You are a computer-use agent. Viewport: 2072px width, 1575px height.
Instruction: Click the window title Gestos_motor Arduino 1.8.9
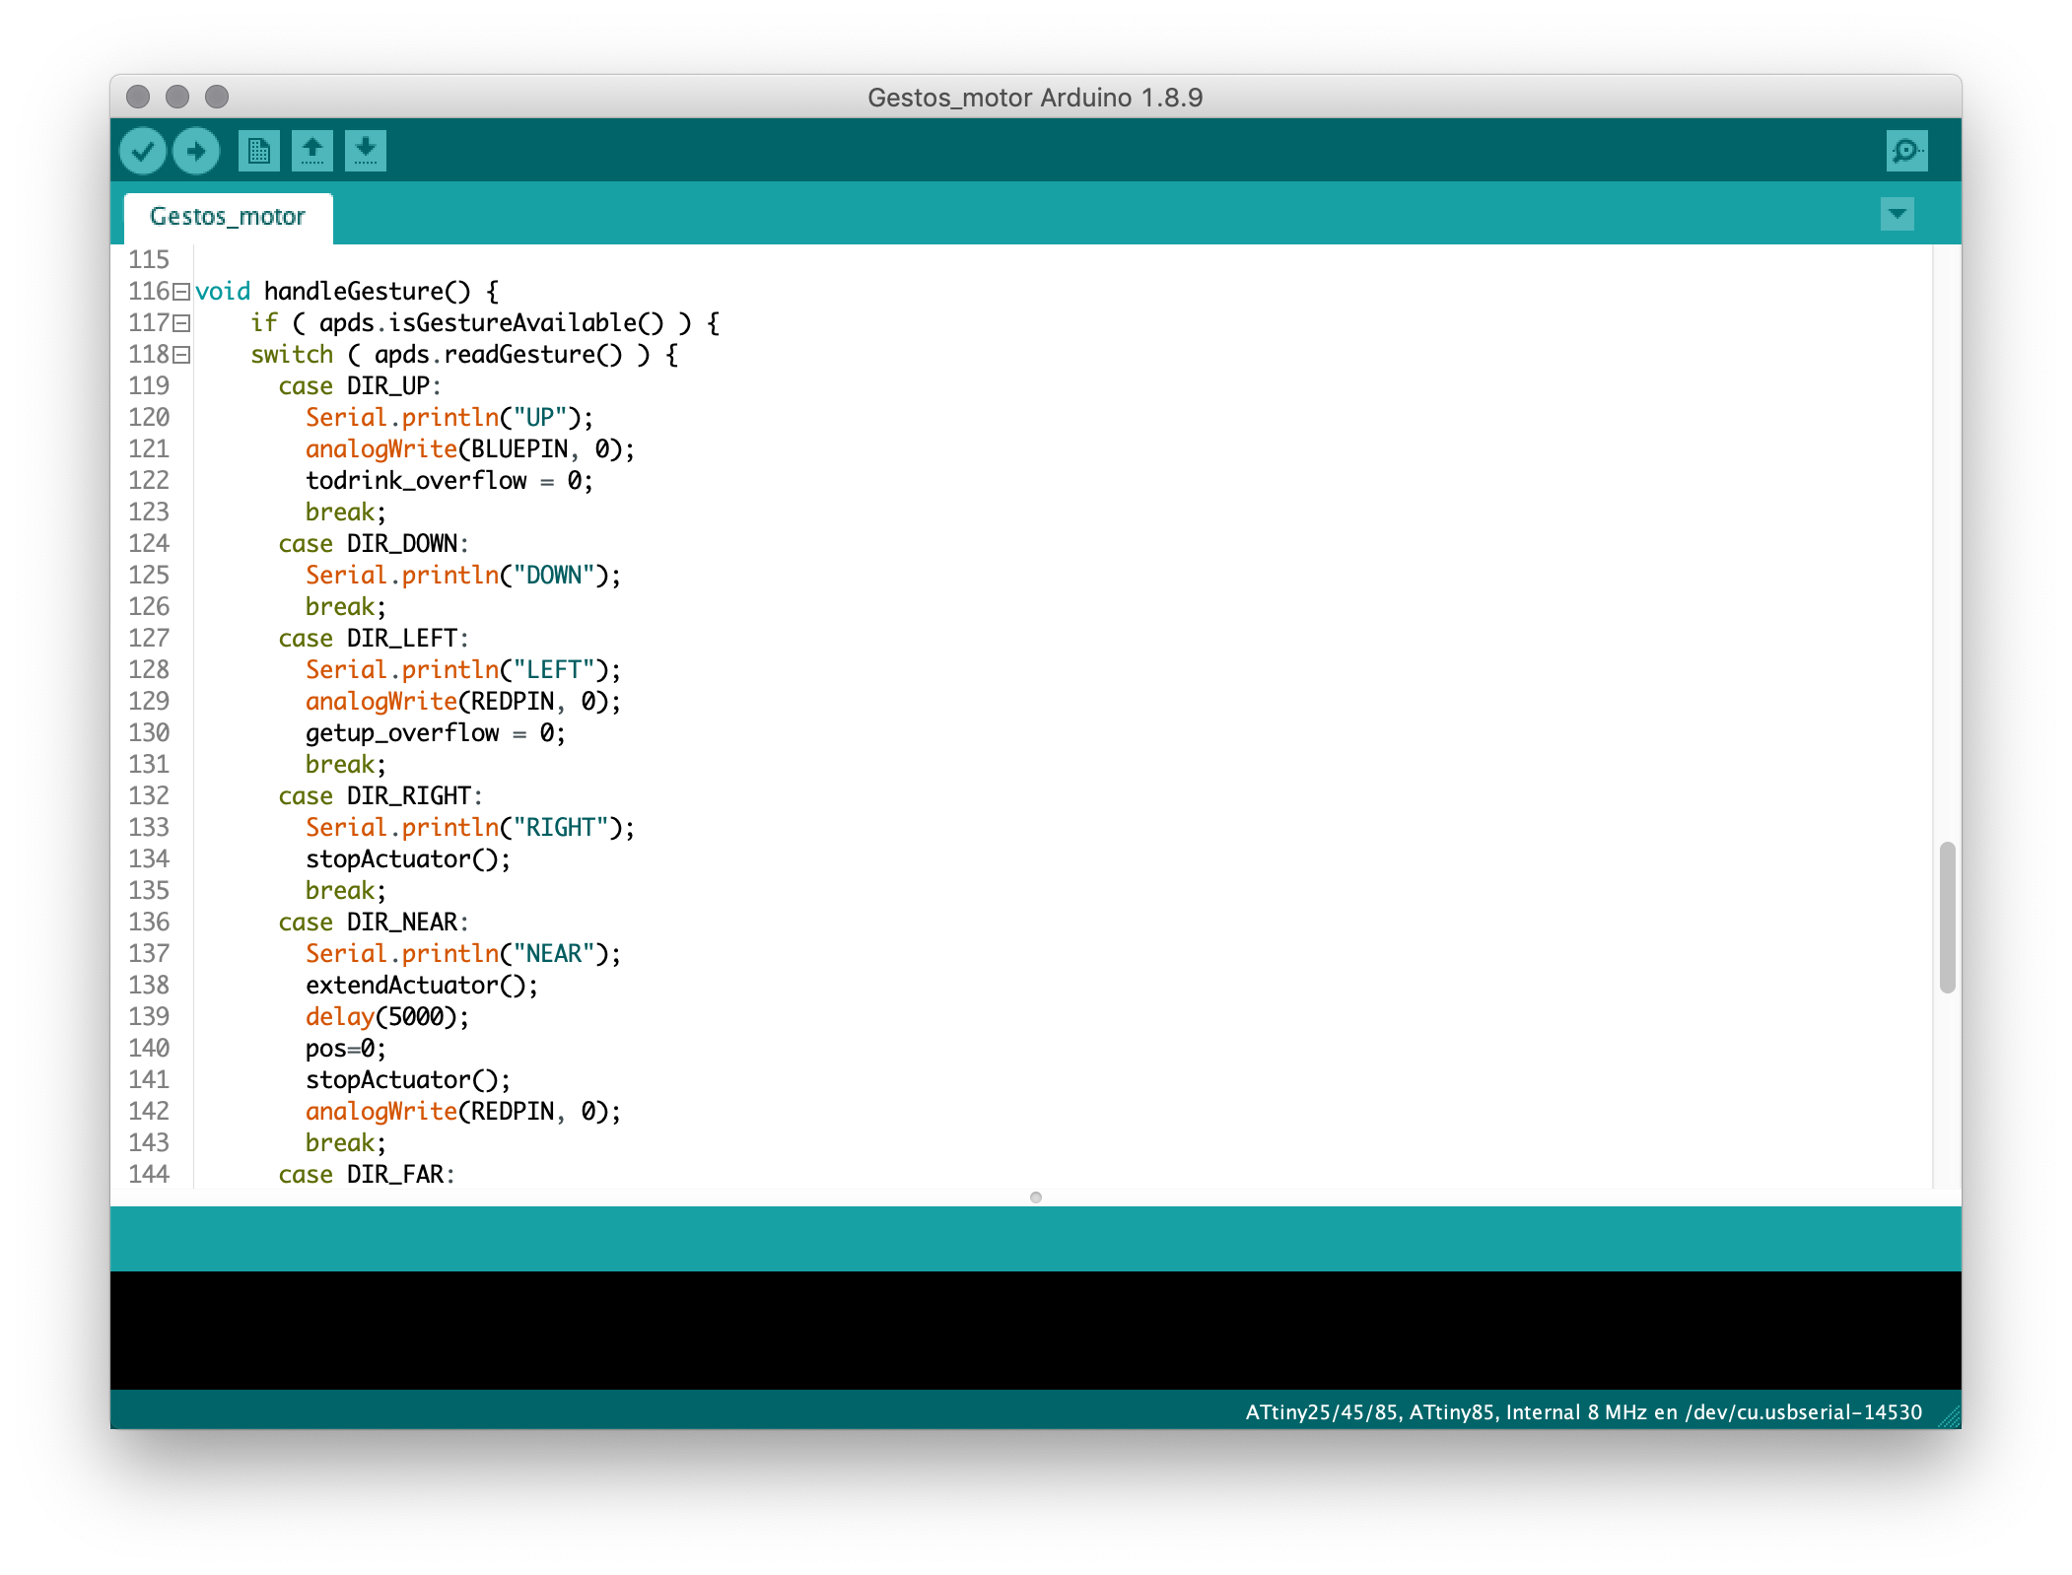[x=1035, y=98]
